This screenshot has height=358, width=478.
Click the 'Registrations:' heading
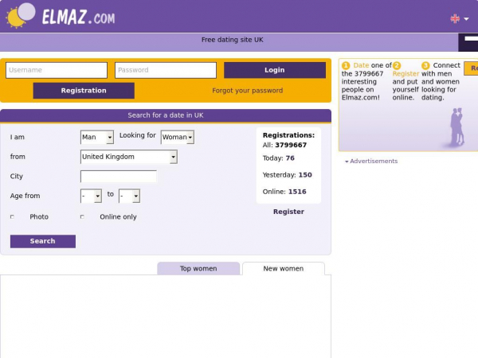tap(288, 135)
